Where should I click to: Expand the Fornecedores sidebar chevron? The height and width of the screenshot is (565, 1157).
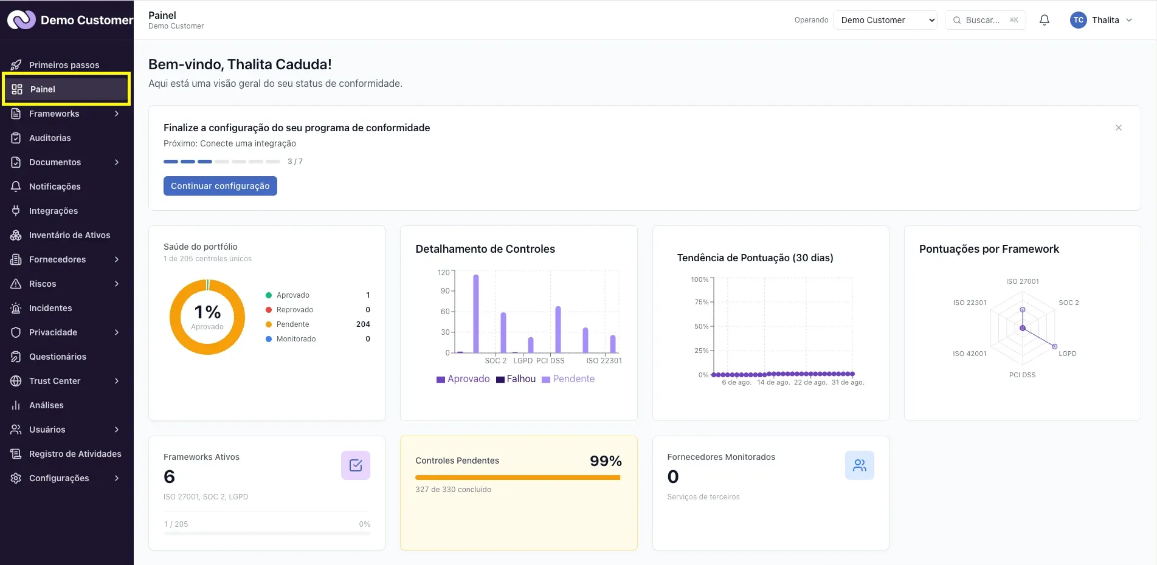[117, 259]
